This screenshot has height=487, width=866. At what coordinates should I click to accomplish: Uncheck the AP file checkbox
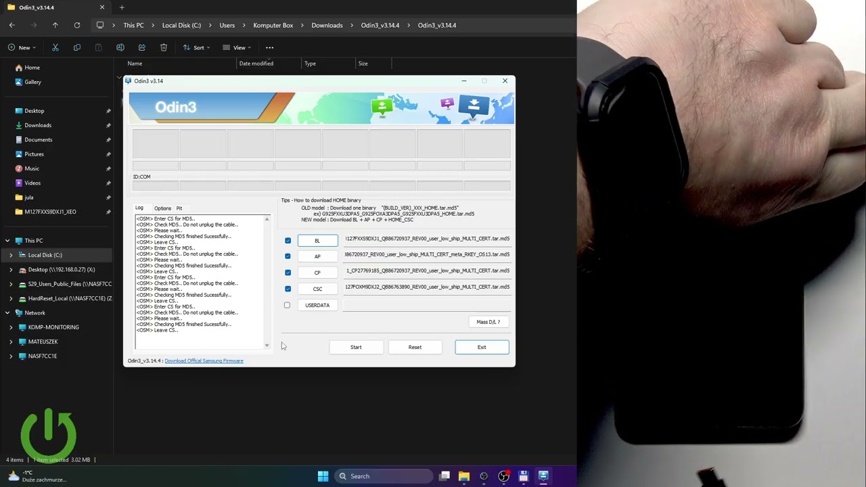pos(288,256)
